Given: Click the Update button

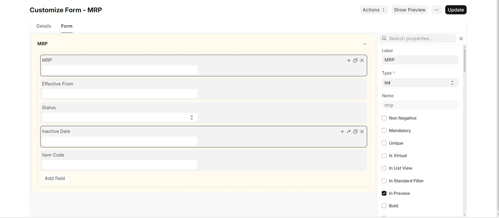Looking at the screenshot, I should tap(455, 10).
